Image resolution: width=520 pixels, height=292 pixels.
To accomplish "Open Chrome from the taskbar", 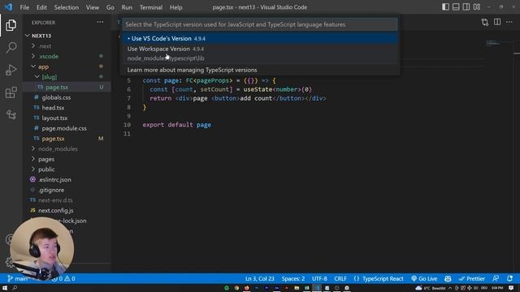I will pos(236,288).
